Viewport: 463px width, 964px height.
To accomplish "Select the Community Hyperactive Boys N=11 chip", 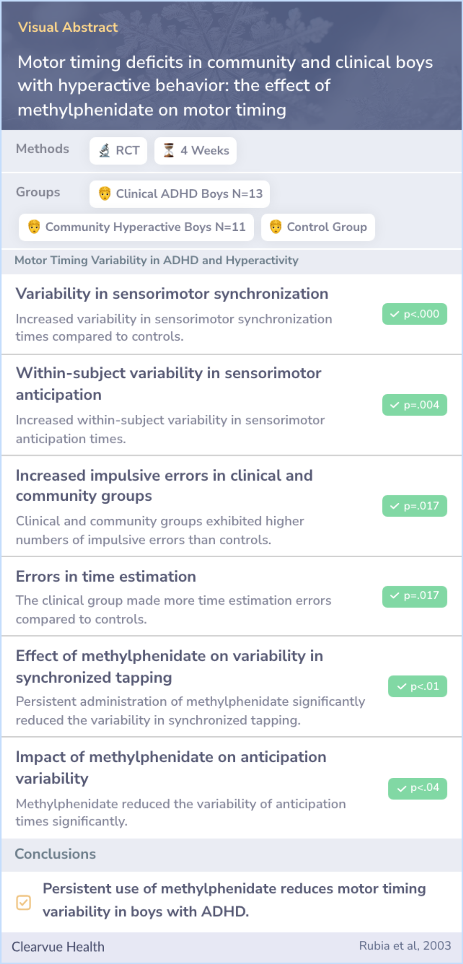I will [136, 227].
